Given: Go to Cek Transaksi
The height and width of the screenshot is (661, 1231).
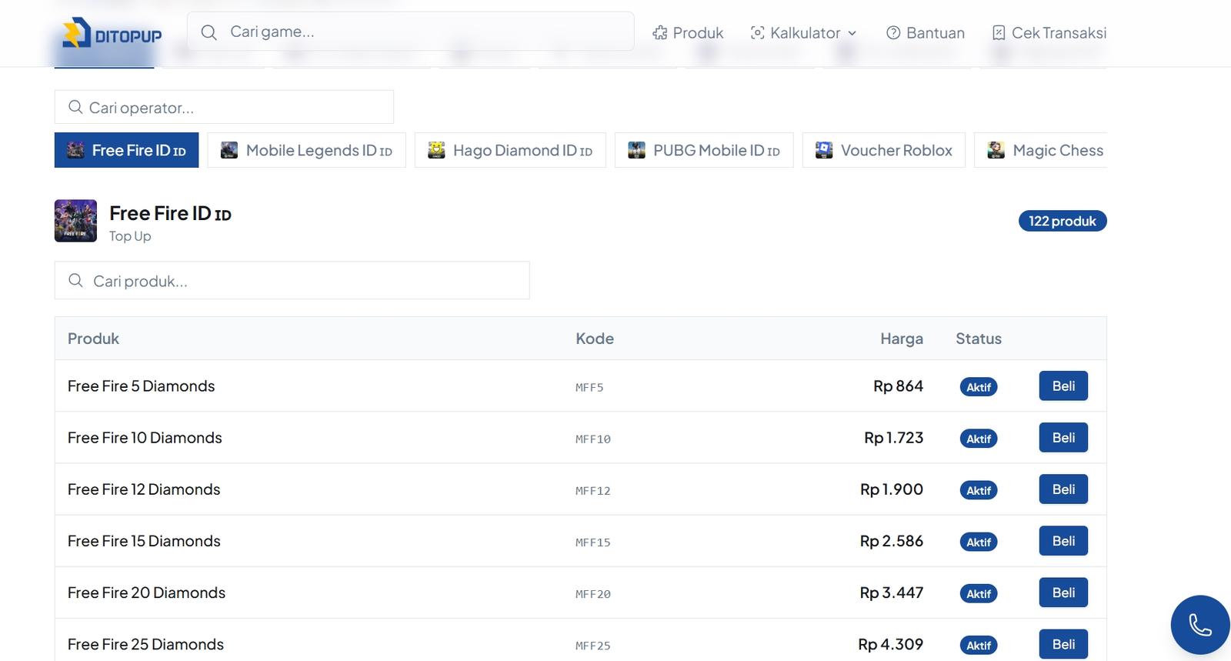Looking at the screenshot, I should [x=1049, y=33].
